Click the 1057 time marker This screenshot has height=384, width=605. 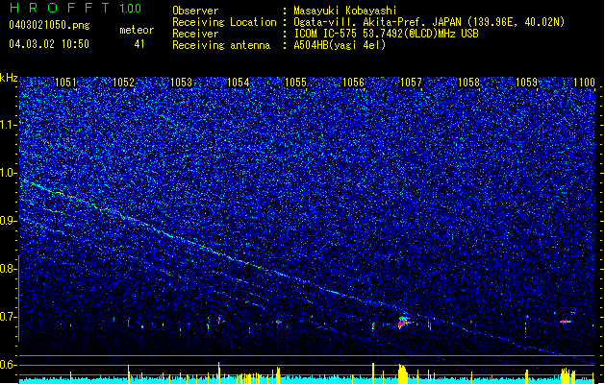point(411,82)
